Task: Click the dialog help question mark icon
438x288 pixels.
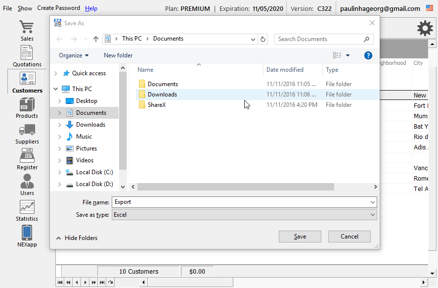Action: click(x=368, y=55)
